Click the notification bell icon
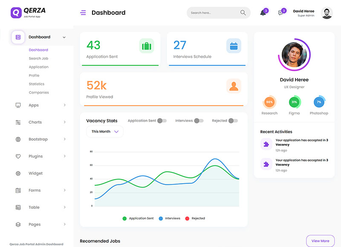This screenshot has width=341, height=247. [263, 13]
